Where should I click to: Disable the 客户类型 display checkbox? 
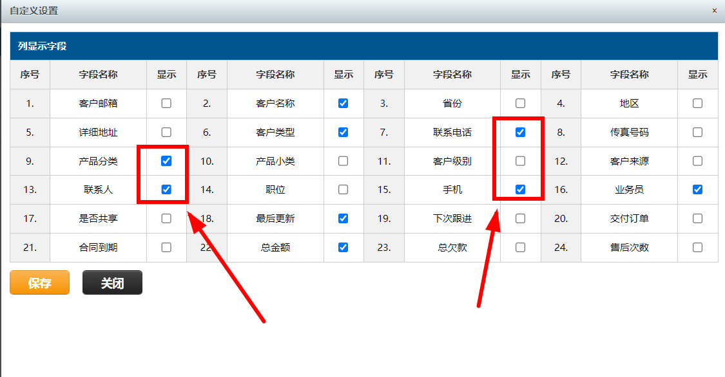point(343,133)
